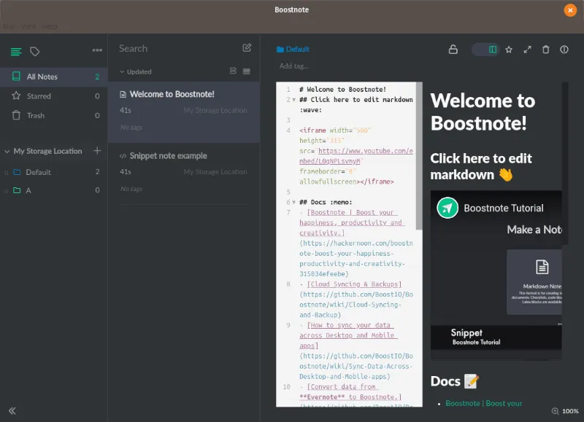Open the note info icon
584x422 pixels.
click(564, 50)
